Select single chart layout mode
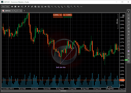131x93 pixels. [x=15, y=7]
